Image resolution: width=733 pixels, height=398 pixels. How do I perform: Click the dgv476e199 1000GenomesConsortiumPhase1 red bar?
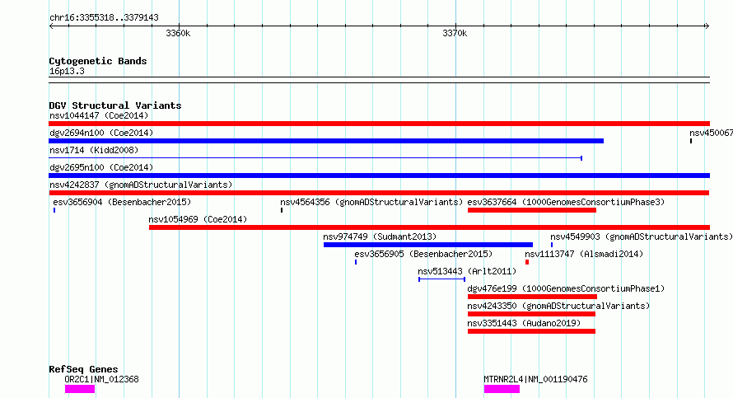click(x=532, y=297)
